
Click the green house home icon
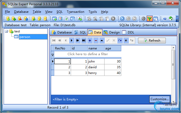(171, 19)
